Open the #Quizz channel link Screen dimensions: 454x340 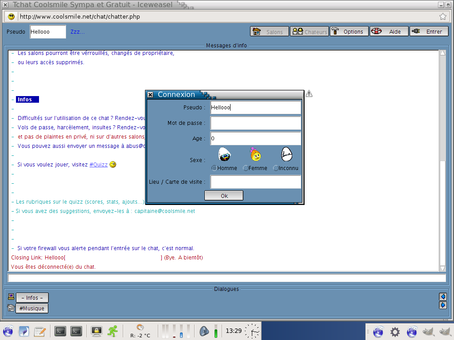98,165
